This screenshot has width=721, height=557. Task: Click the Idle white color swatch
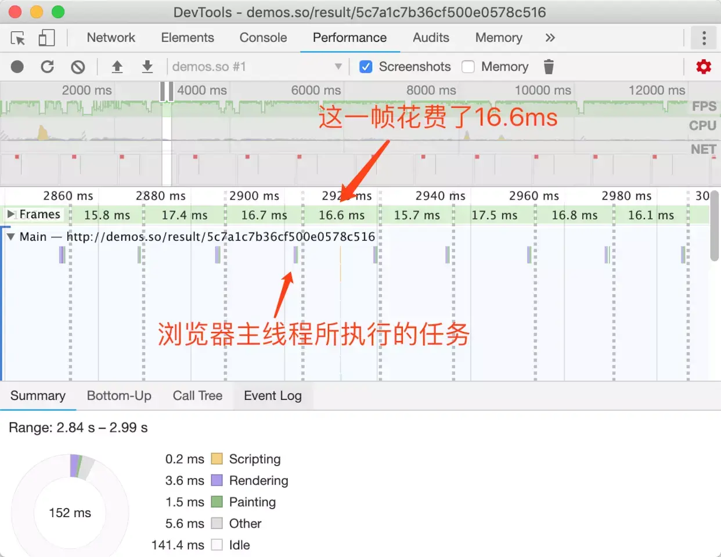[217, 545]
